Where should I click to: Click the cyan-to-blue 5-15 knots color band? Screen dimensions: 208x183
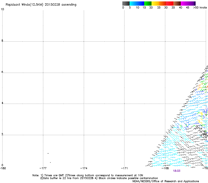[137, 3]
